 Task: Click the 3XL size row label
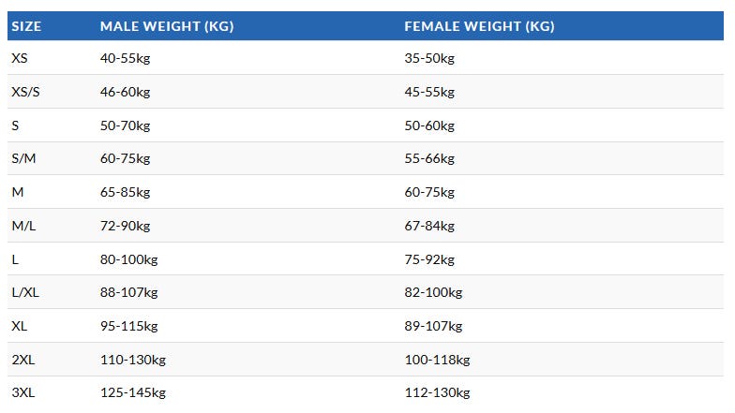click(x=23, y=392)
